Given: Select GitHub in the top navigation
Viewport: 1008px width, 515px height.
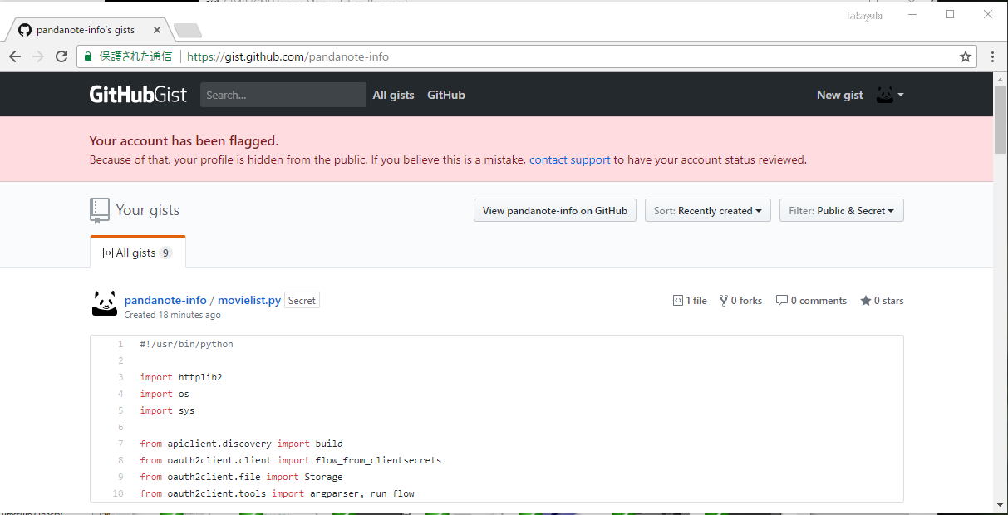Looking at the screenshot, I should [445, 94].
